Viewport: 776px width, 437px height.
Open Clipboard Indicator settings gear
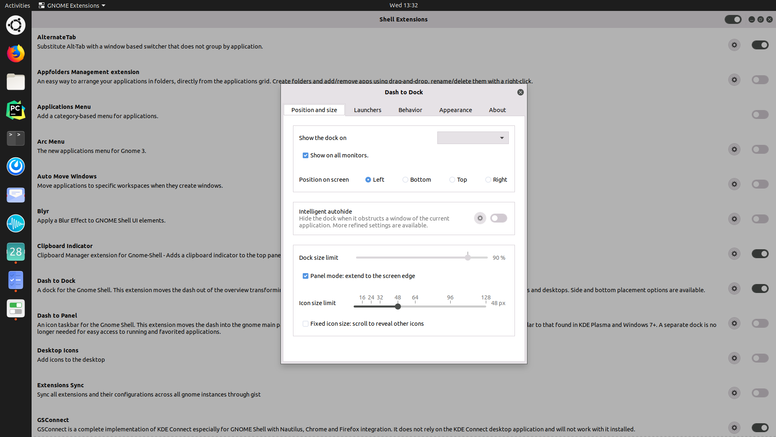tap(734, 254)
